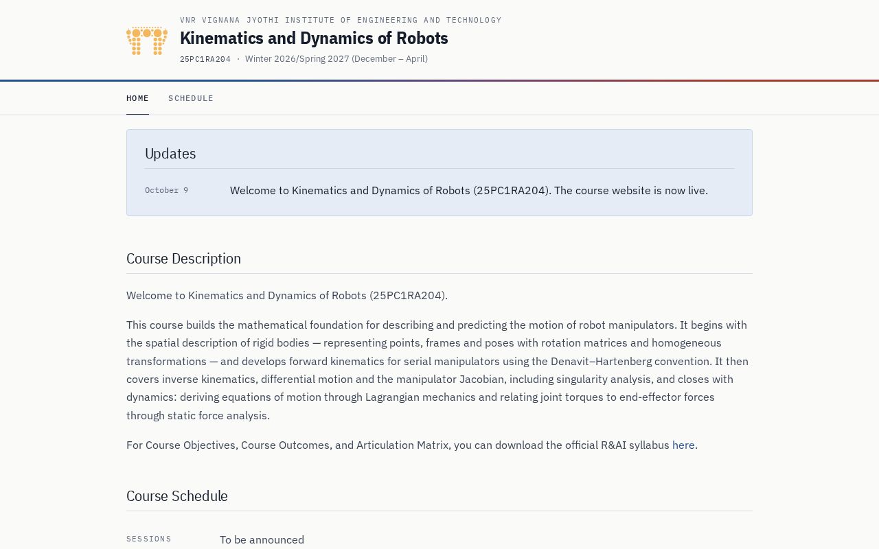Click the "Winter 2026/Spring 2027" term text
Viewport: 879px width, 549px height.
pos(336,59)
